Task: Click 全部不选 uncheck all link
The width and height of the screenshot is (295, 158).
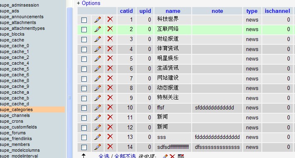Action: click(125, 156)
